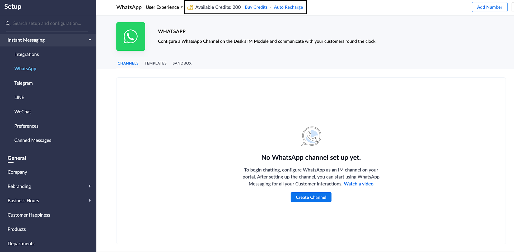Open Company settings
Screen dimensions: 514x252
[17, 172]
